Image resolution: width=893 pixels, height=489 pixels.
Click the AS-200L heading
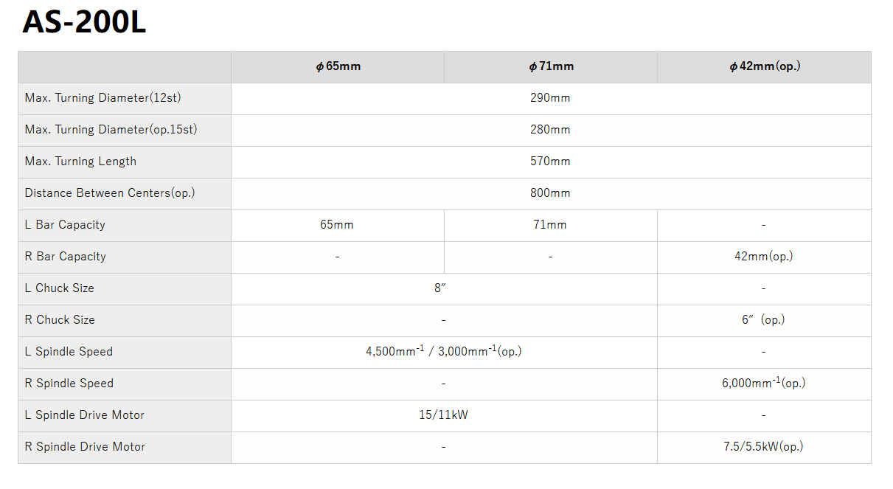tap(85, 23)
